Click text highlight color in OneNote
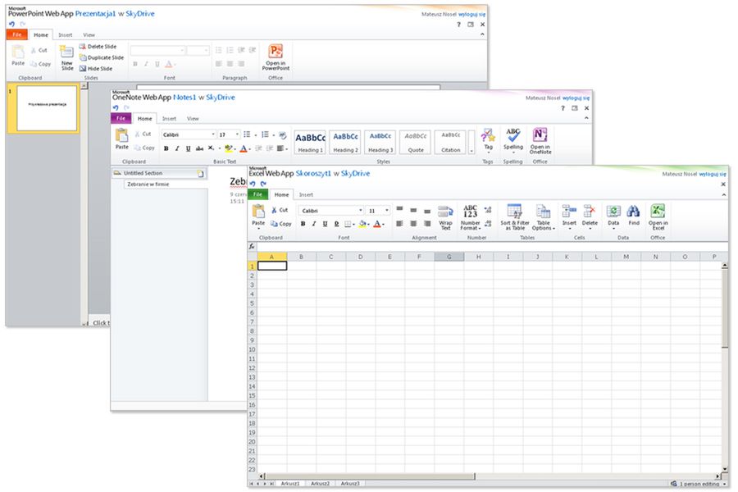The image size is (738, 492). click(228, 148)
